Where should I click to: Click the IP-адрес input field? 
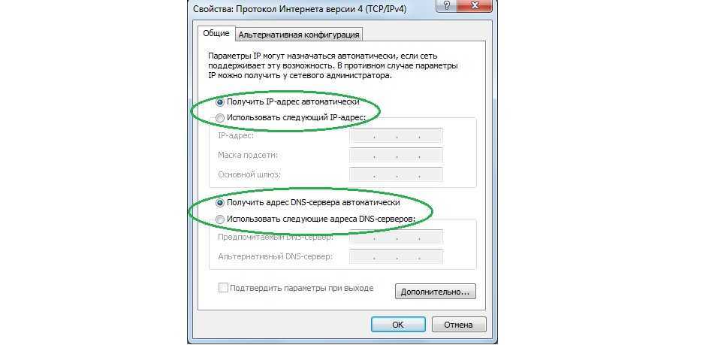(396, 136)
